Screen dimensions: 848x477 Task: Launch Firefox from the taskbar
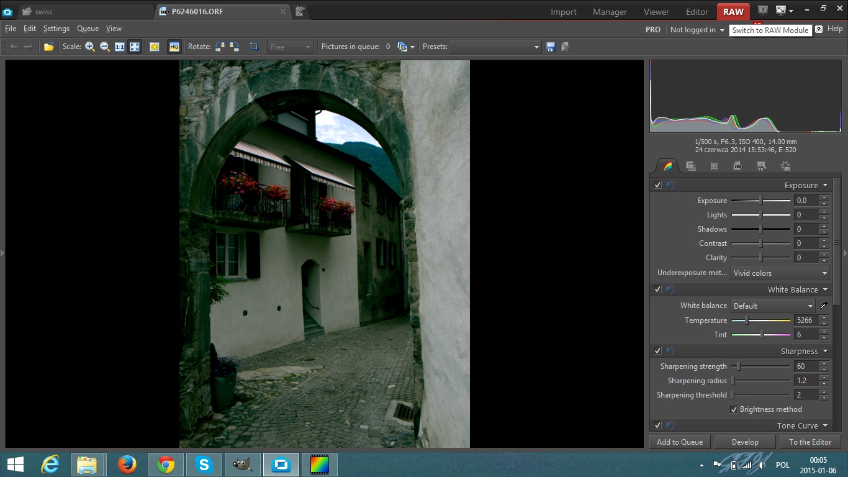(127, 465)
